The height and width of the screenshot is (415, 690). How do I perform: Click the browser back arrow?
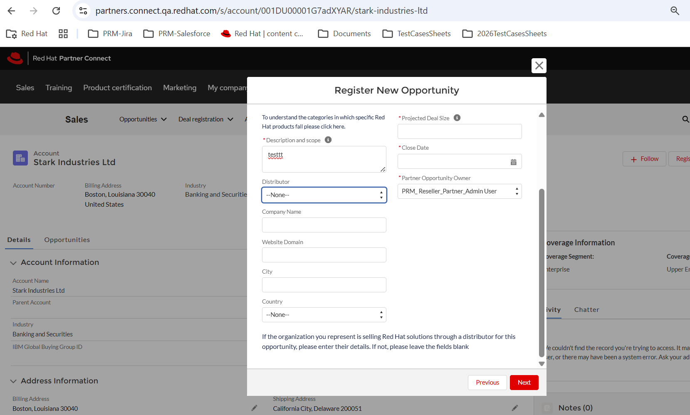12,11
